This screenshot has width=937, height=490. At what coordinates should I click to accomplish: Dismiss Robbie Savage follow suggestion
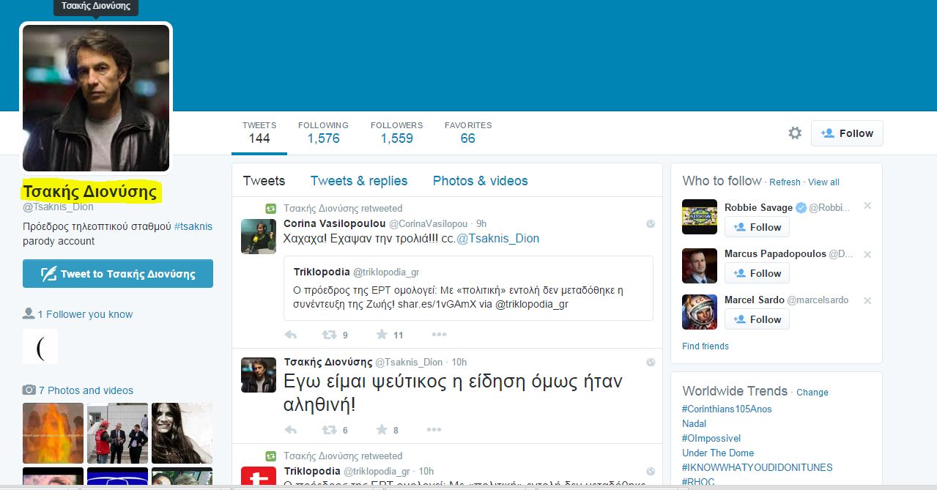(x=867, y=206)
